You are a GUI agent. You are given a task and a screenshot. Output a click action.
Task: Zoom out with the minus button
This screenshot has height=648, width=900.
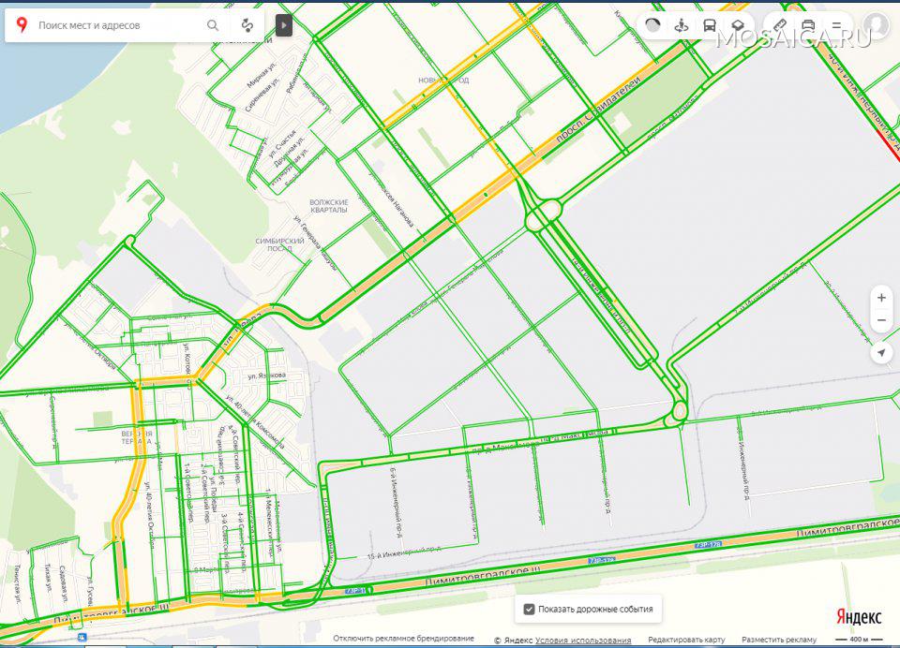(881, 321)
